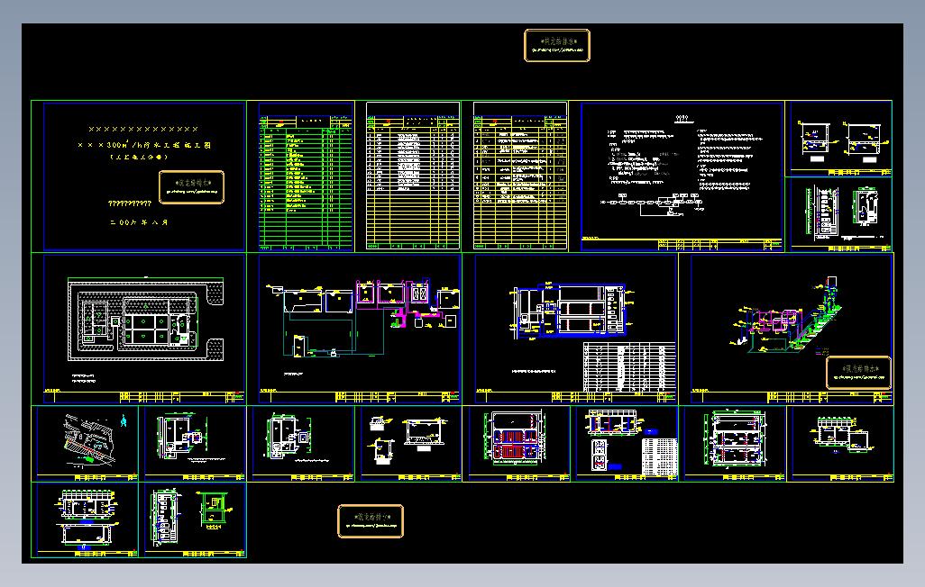Select the second materials schedule sheet
Image resolution: width=925 pixels, height=587 pixels.
pos(410,176)
